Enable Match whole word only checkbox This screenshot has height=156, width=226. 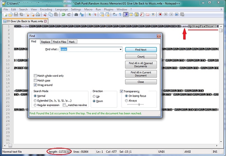(x=35, y=76)
